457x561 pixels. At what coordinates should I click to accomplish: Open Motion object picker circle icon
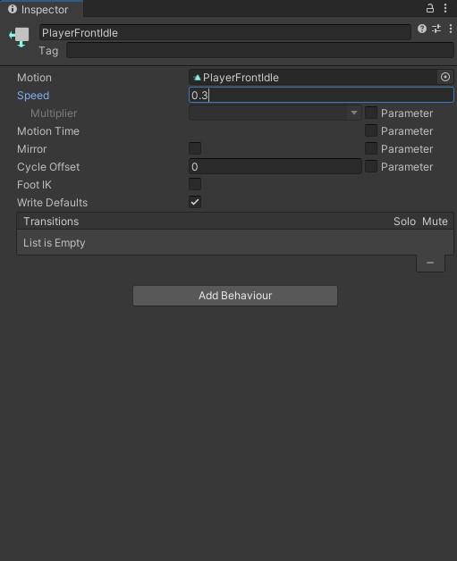click(x=445, y=77)
